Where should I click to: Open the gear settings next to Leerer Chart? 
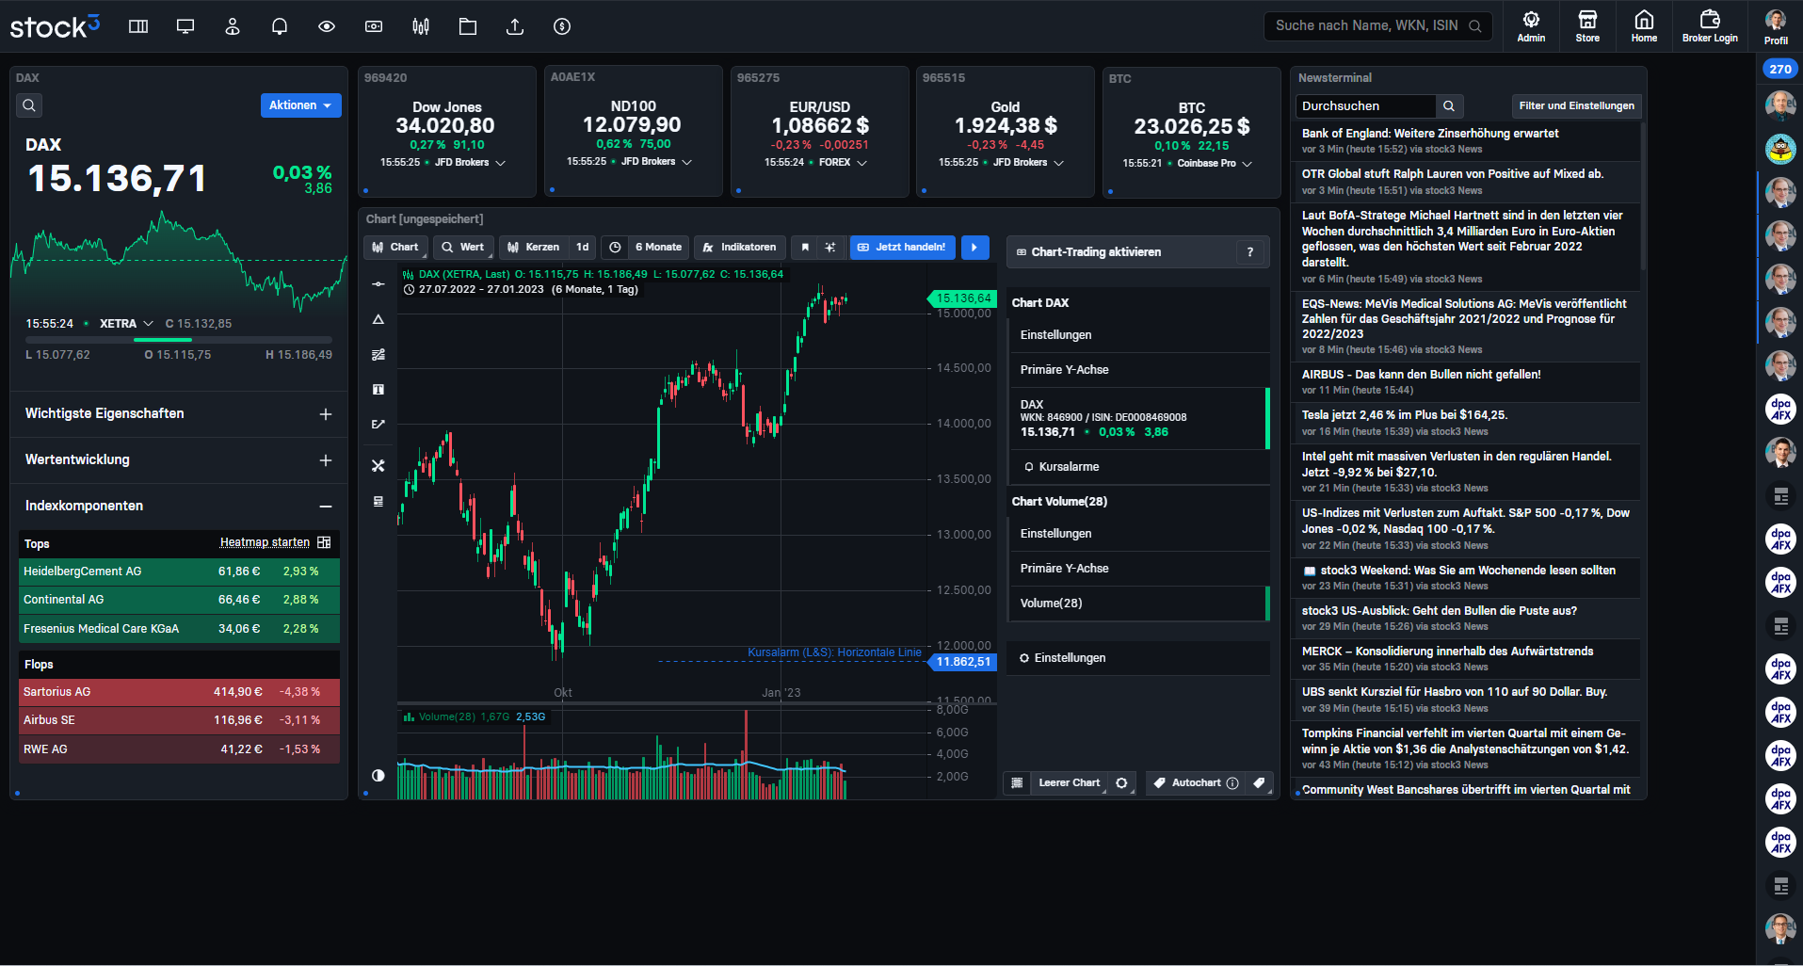1121,782
